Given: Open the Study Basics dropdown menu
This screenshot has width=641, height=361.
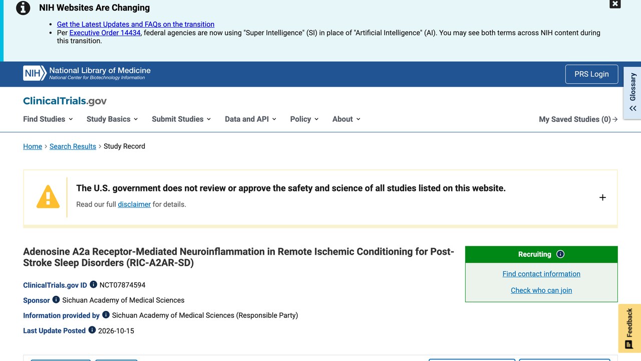Looking at the screenshot, I should click(112, 119).
